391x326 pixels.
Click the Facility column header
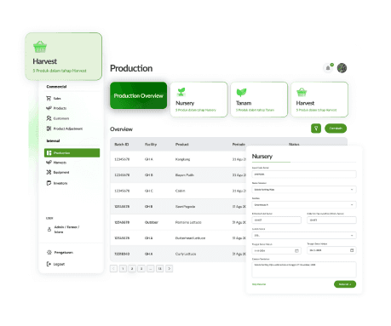click(x=151, y=145)
